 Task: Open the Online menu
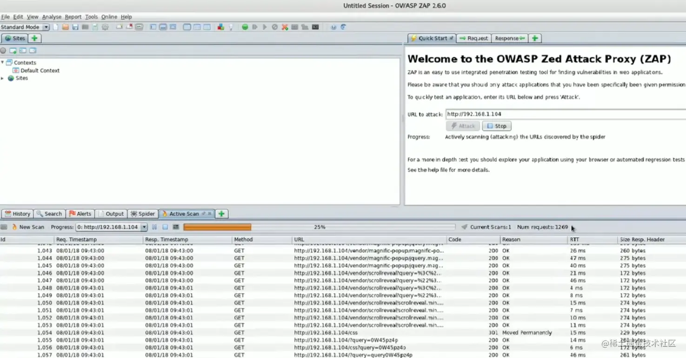click(109, 17)
